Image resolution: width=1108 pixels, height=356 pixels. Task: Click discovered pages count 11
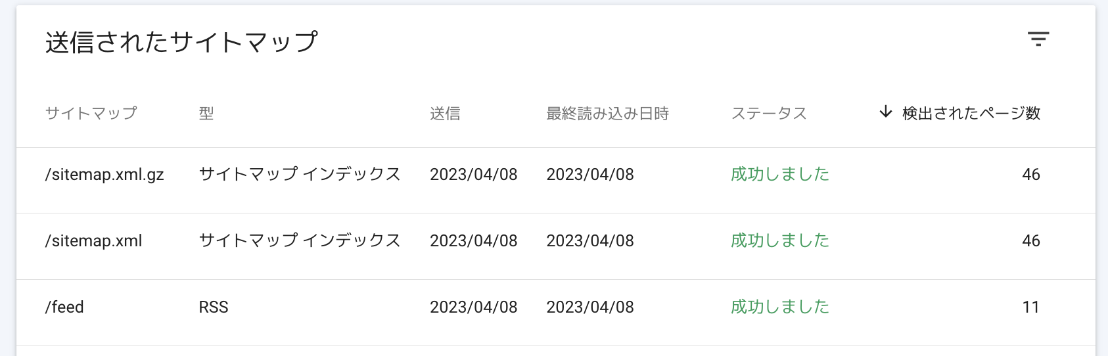point(1031,307)
